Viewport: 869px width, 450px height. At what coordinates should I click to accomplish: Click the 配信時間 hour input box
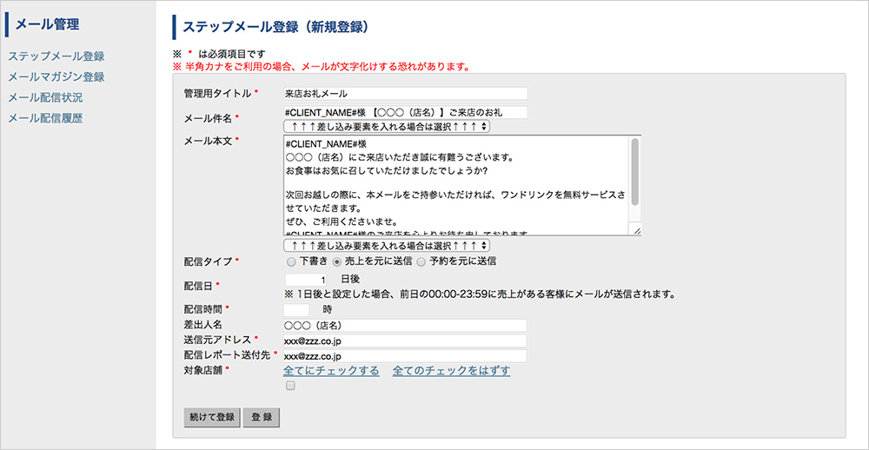(x=296, y=309)
